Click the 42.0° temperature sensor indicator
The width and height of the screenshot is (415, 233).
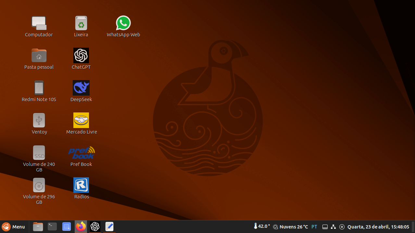262,227
